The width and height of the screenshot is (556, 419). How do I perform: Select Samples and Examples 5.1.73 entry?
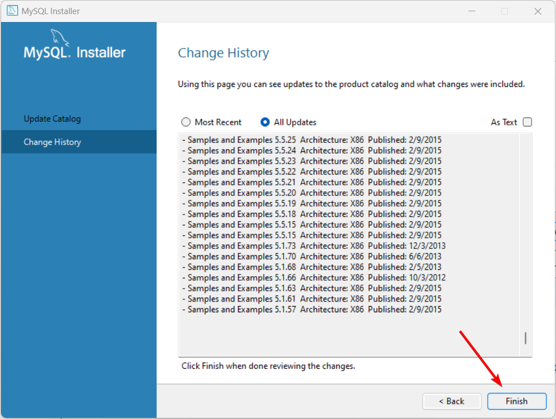coord(314,246)
